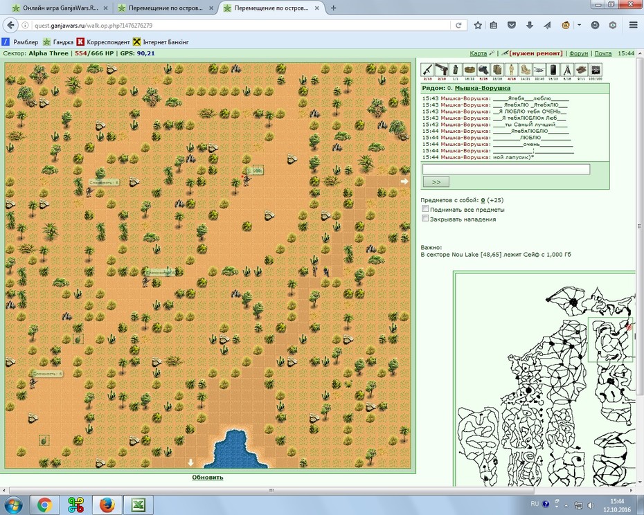Enable 'Поднимать все предметы' checkbox
Screen dimensions: 644x515
click(x=425, y=208)
